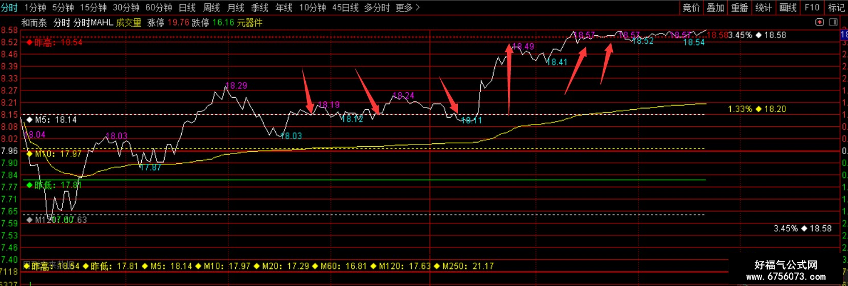
Task: Click the red up-arrow icon above the chart
Action: click(819, 23)
